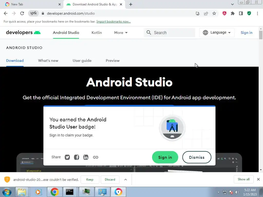
Task: Share this page via address bar icon
Action: [206, 13]
